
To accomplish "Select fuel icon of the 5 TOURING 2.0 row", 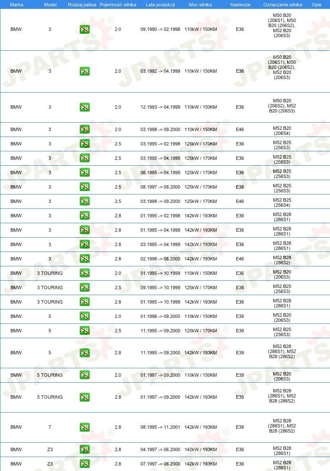I will click(85, 375).
